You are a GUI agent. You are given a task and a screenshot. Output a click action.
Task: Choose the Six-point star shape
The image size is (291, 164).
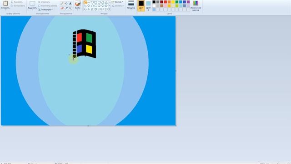point(95,9)
